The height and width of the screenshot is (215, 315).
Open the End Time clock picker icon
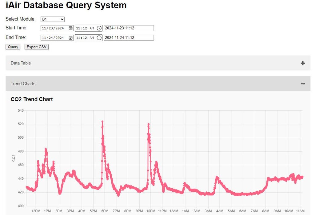tap(99, 38)
